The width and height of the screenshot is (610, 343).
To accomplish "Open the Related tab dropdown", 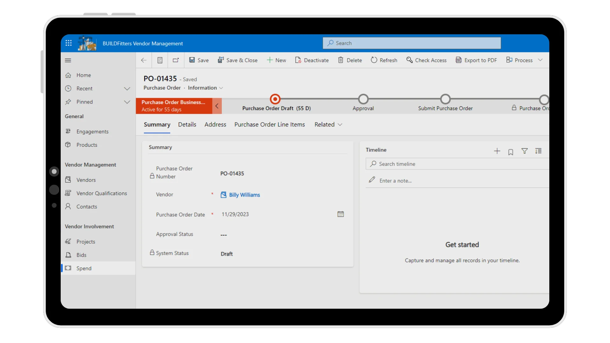I will 328,124.
